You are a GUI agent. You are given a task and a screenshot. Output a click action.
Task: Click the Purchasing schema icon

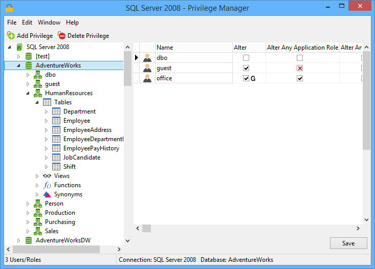point(38,222)
